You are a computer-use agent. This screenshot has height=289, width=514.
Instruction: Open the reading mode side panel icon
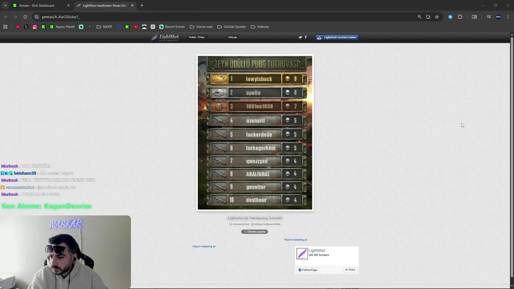474,17
